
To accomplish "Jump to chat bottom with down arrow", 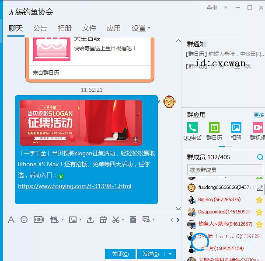I will [178, 208].
